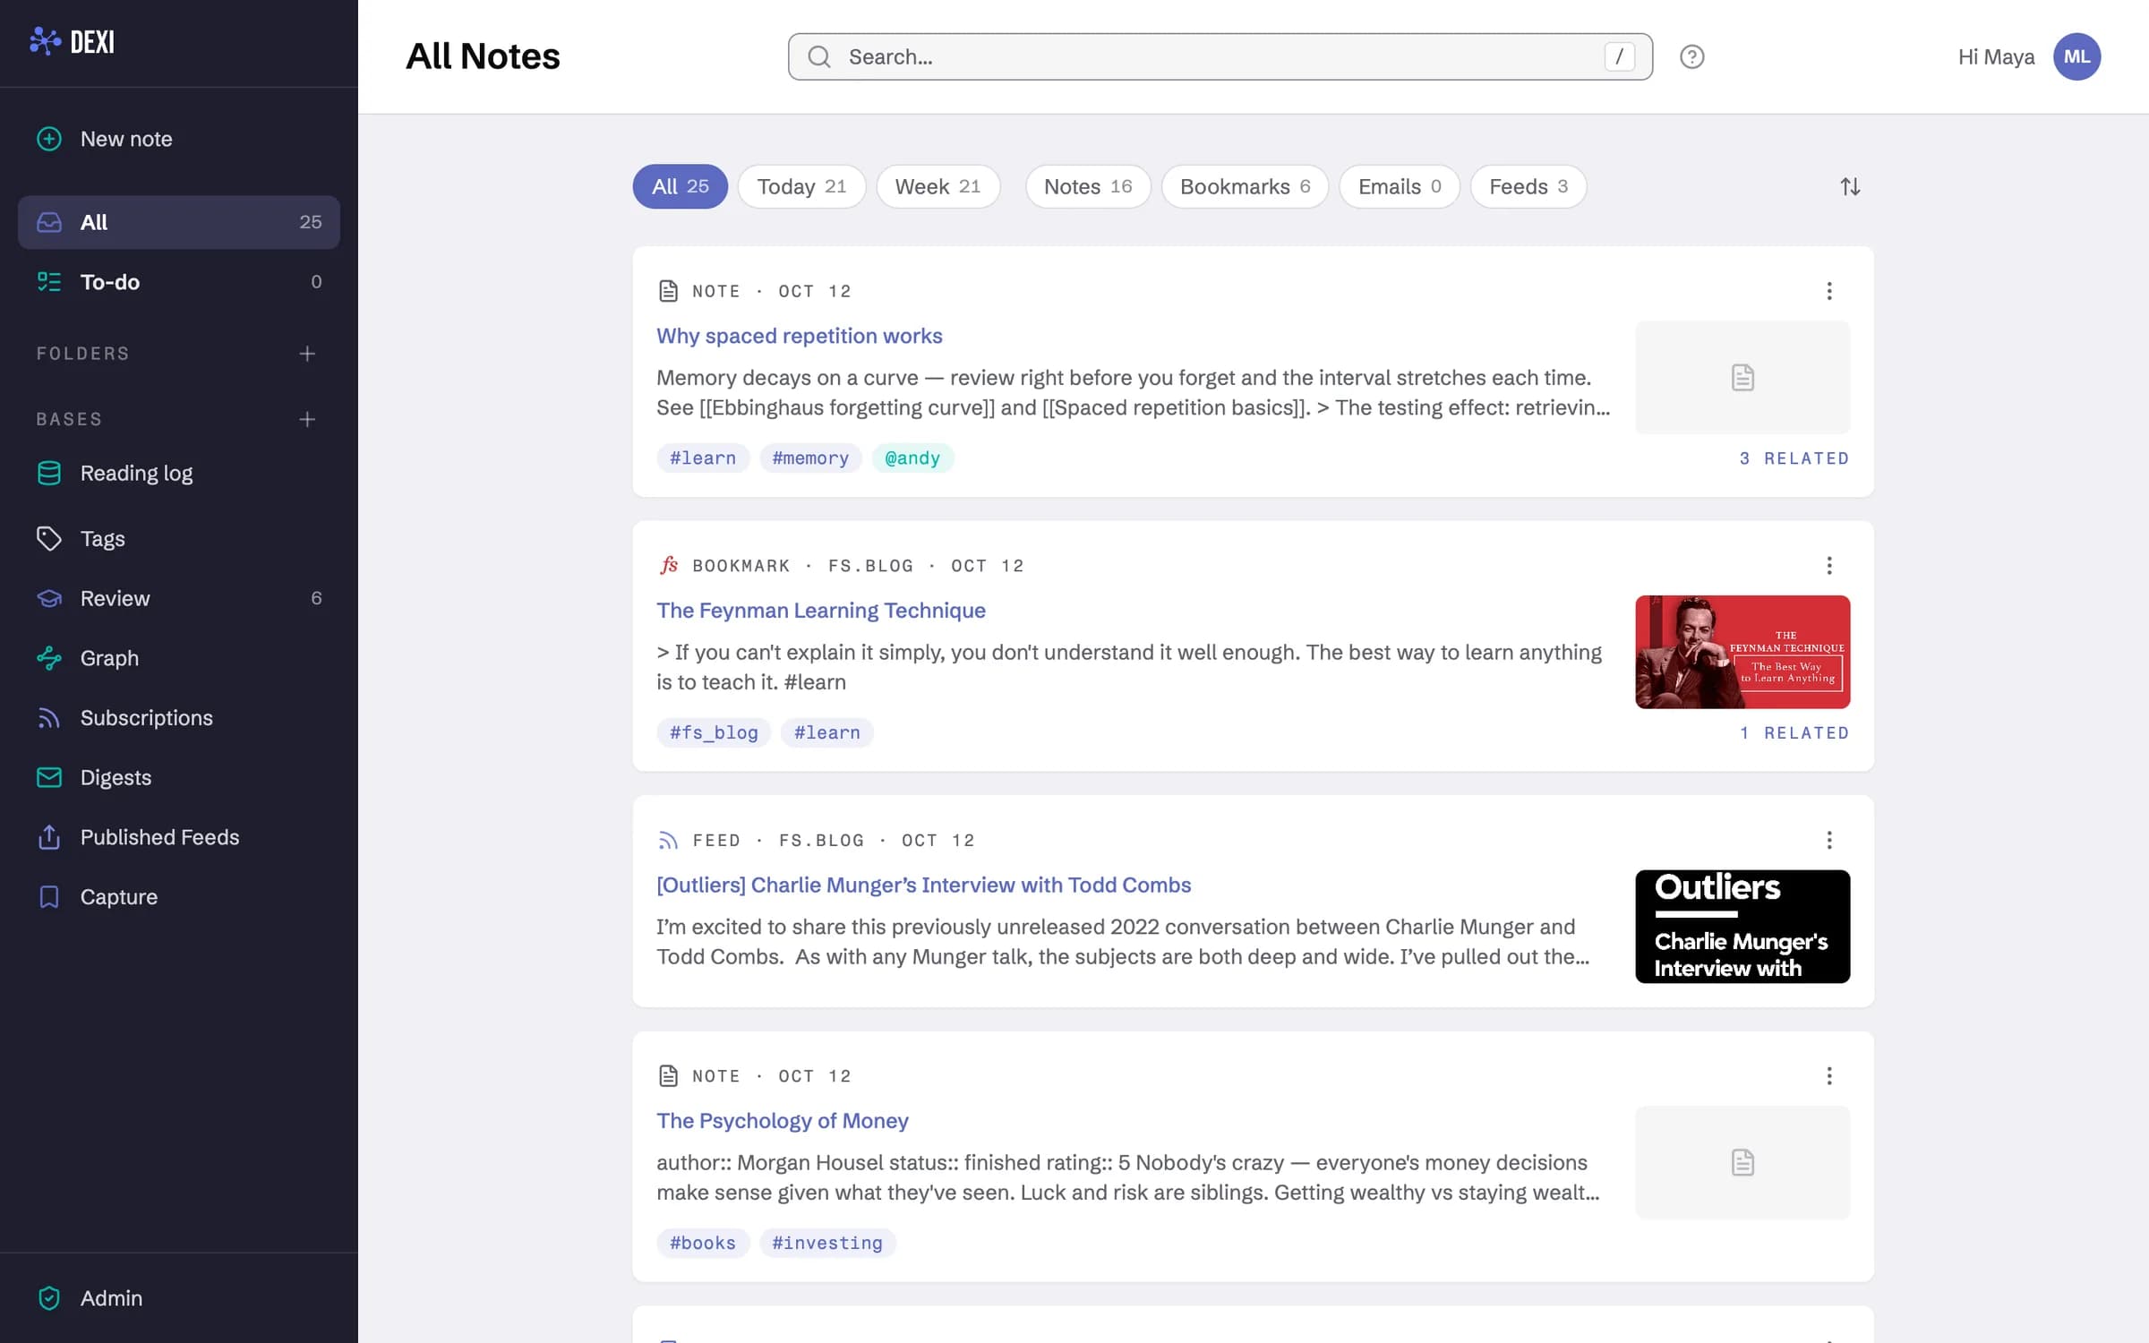Open the Review section
Viewport: 2149px width, 1343px height.
coord(179,598)
